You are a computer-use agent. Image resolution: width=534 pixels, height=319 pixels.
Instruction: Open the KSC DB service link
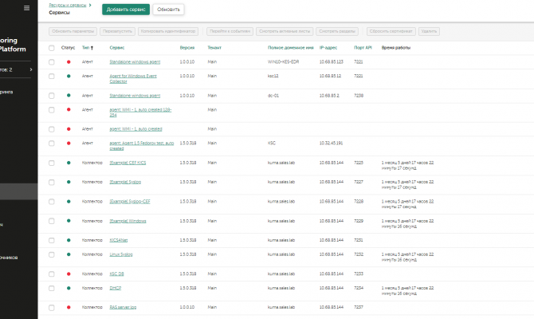coord(116,274)
